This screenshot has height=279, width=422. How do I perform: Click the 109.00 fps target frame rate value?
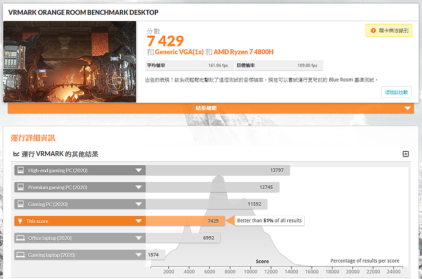307,66
